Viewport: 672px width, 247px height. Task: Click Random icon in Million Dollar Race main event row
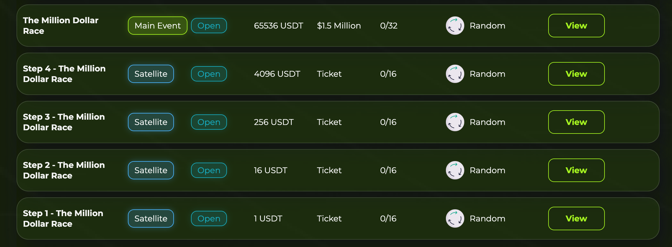click(x=455, y=26)
